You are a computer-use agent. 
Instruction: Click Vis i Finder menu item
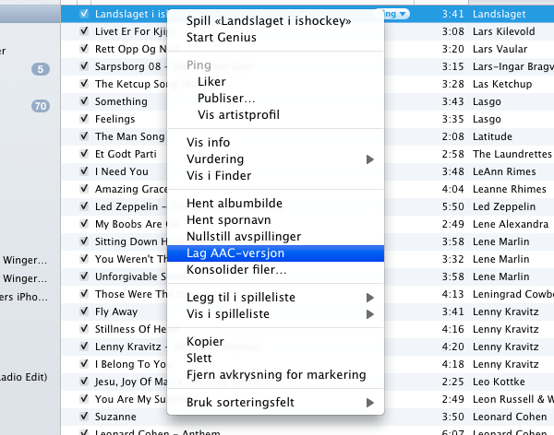pos(219,176)
